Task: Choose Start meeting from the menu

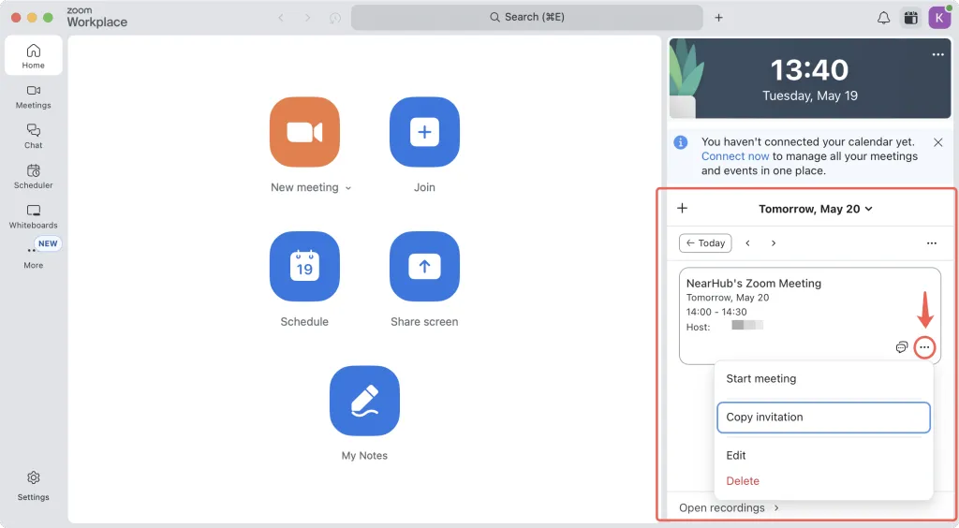Action: [823, 379]
